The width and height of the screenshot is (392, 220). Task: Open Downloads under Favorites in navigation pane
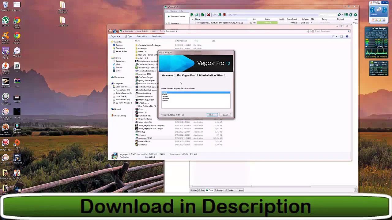click(x=119, y=48)
